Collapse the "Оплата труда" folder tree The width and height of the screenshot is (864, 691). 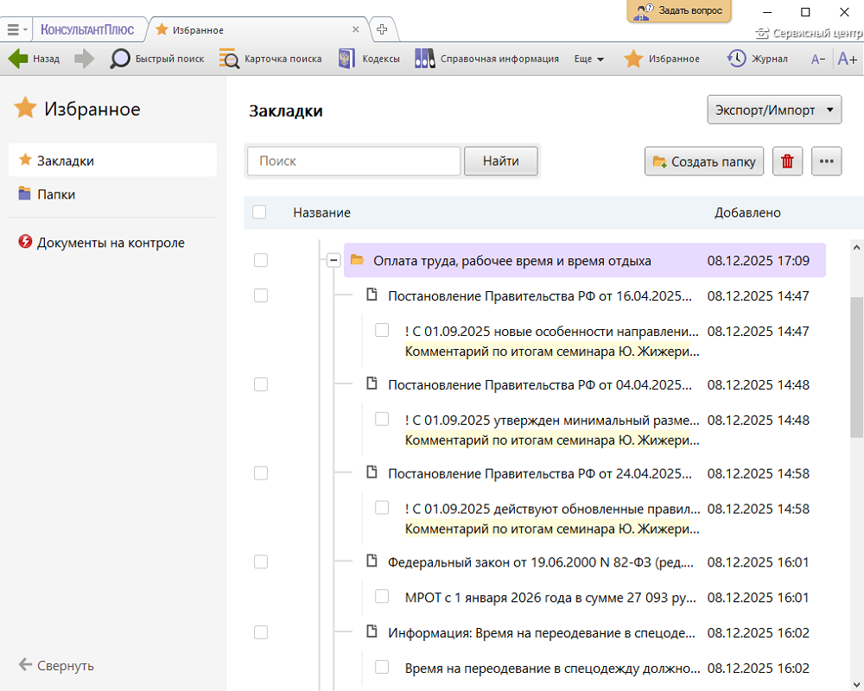333,261
